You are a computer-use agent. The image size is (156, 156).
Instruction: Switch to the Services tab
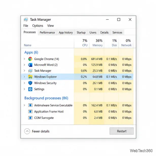coord(117,32)
